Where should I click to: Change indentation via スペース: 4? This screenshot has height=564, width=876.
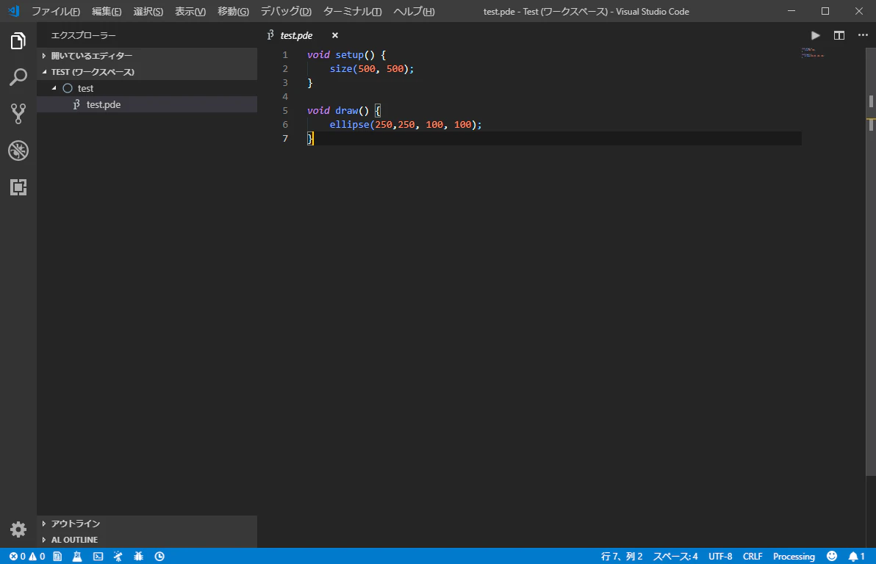click(x=675, y=556)
